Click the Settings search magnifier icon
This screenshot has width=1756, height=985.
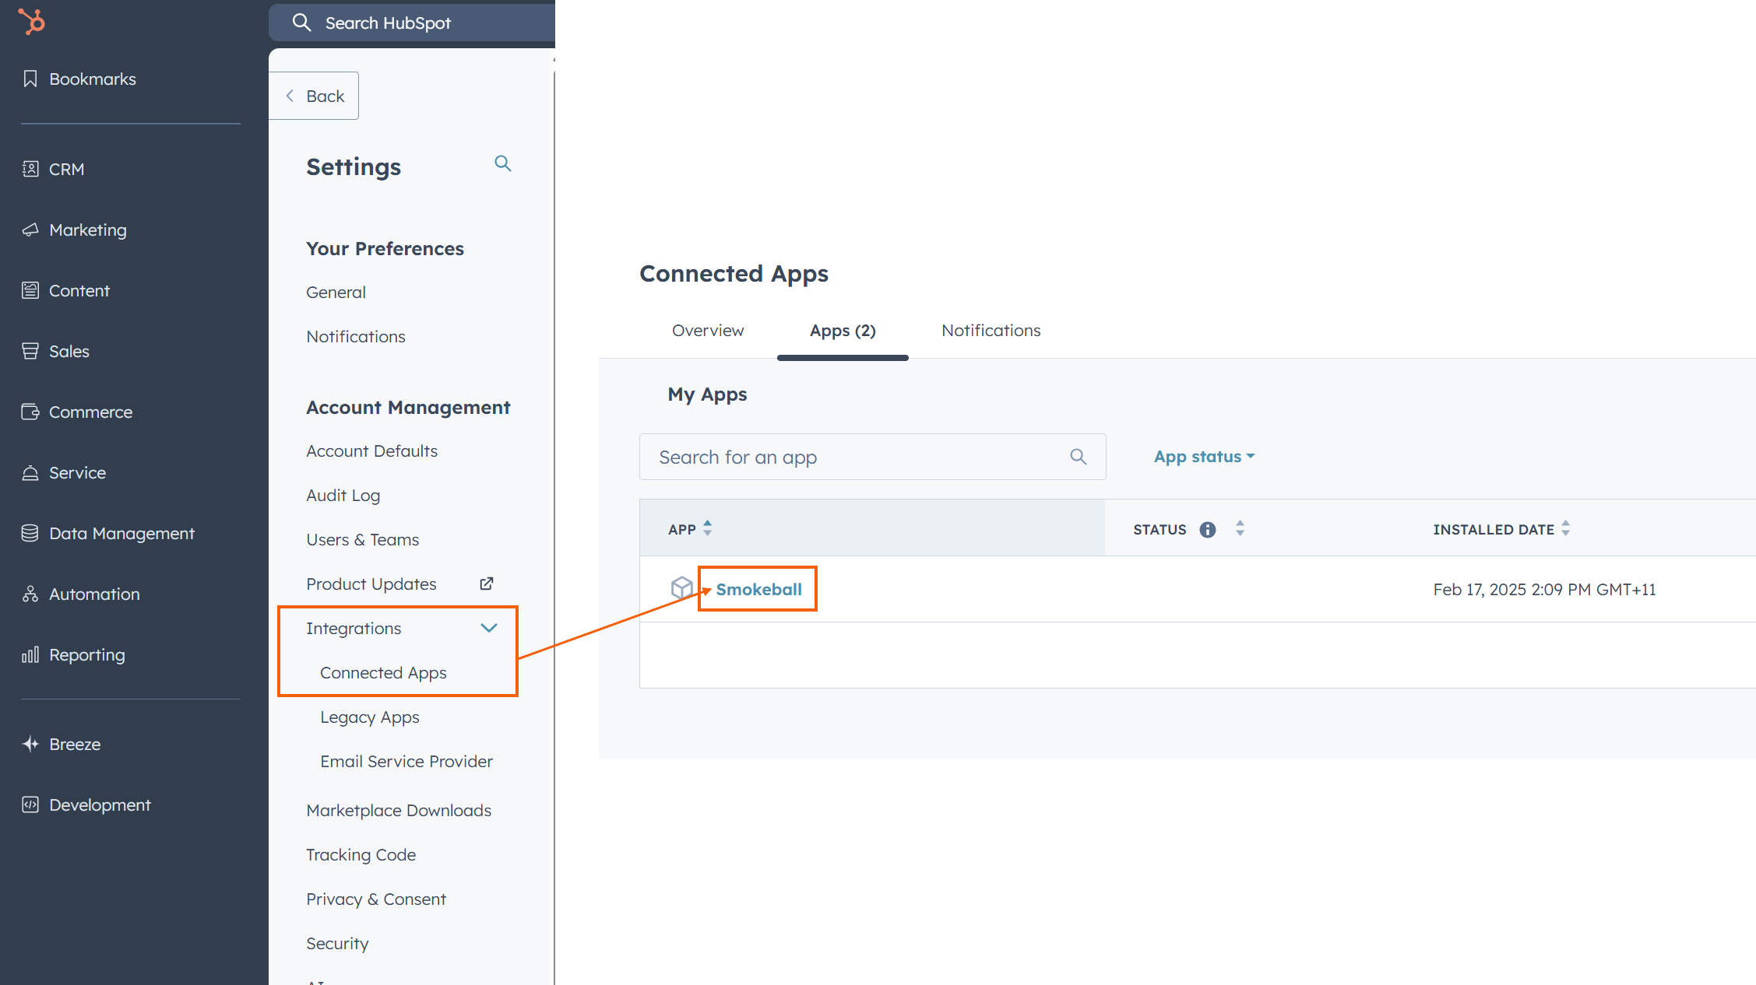[503, 163]
